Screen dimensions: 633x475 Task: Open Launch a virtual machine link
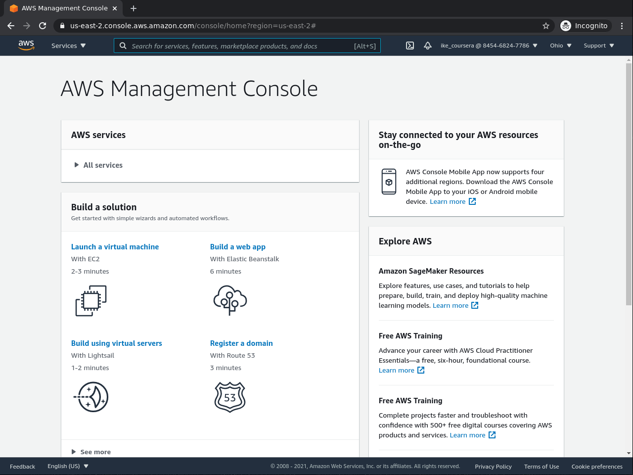(x=115, y=247)
